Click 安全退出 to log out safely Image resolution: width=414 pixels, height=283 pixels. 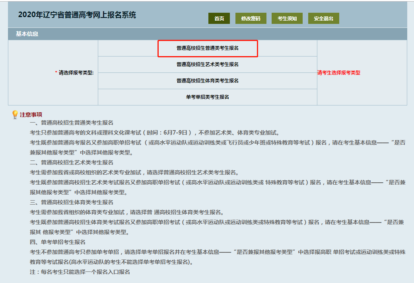[323, 18]
